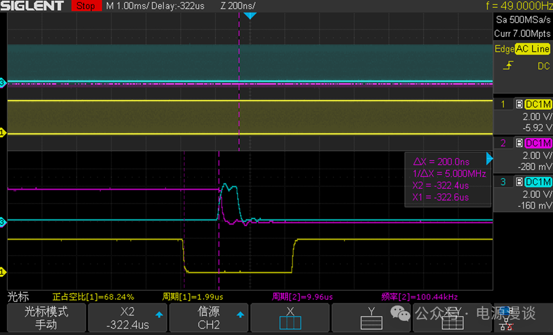Screen dimensions: 553x335
Task: Click the 频率[2]=100.44kHz measurement readout
Action: pyautogui.click(x=419, y=296)
